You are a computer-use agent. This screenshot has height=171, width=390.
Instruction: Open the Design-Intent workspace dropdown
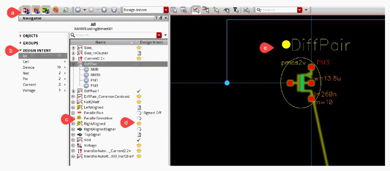166,10
